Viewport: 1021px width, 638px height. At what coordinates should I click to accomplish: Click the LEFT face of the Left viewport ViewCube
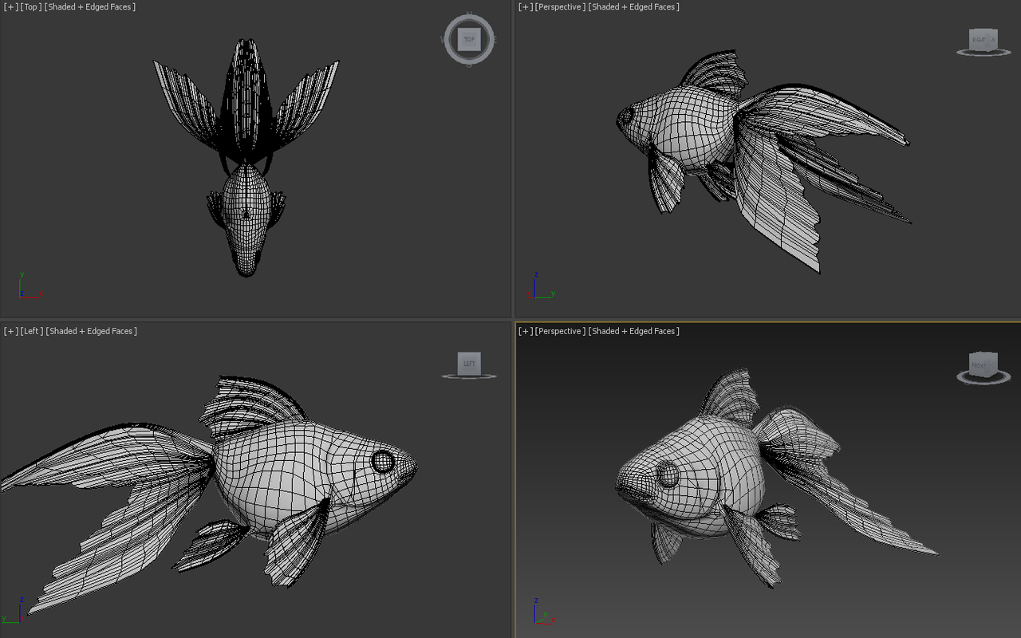pyautogui.click(x=468, y=364)
